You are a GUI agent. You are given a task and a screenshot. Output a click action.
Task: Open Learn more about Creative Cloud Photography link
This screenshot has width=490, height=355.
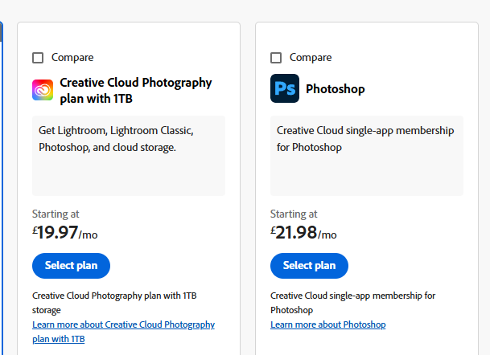pyautogui.click(x=123, y=332)
